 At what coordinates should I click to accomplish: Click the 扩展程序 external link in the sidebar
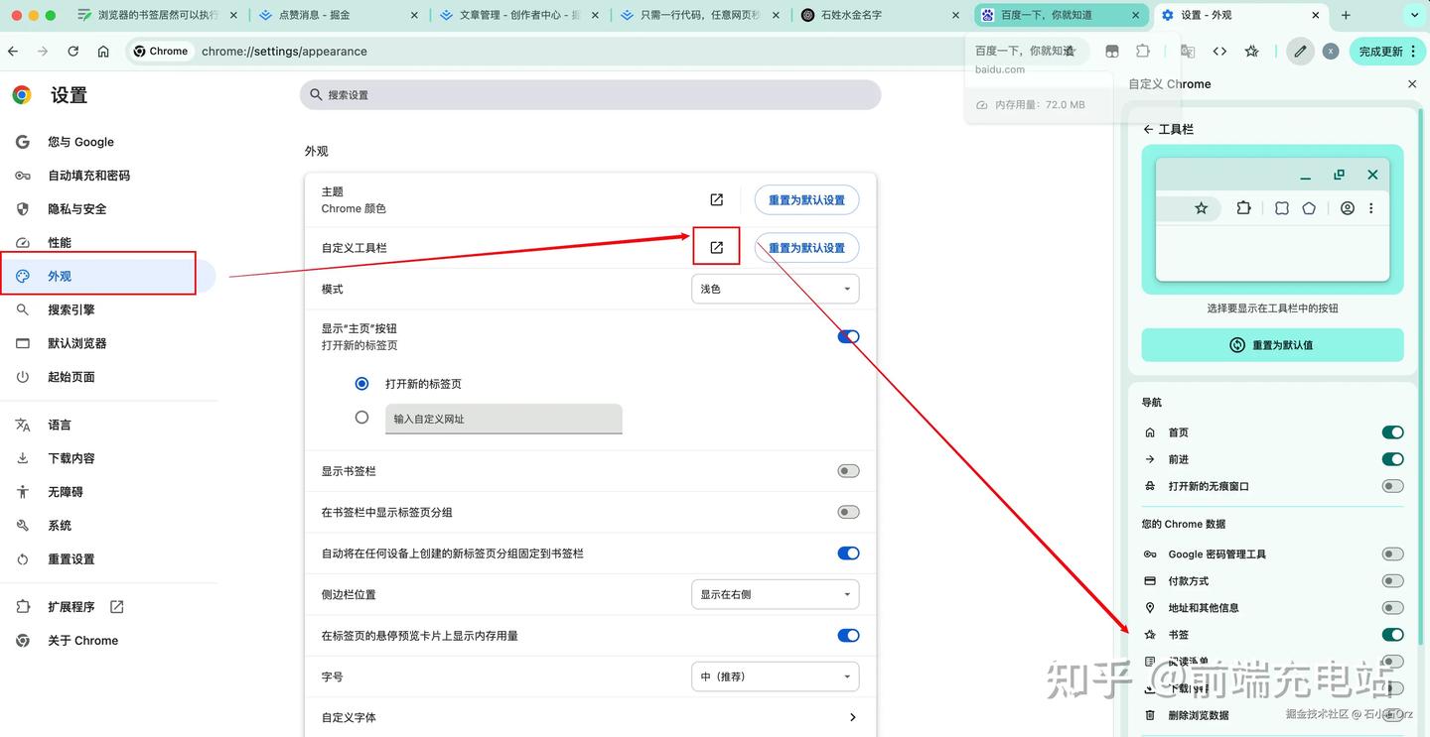click(116, 605)
